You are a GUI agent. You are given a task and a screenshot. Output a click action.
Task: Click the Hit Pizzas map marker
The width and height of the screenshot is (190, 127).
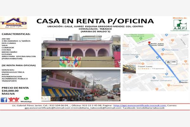click(x=162, y=54)
